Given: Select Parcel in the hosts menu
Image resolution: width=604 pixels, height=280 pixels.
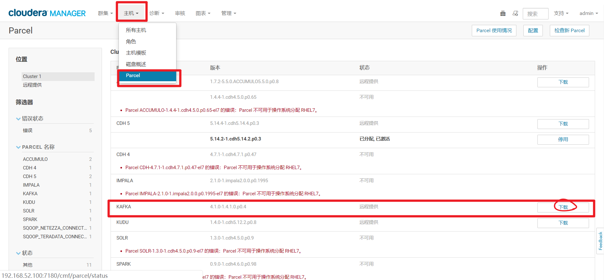Looking at the screenshot, I should pos(147,75).
